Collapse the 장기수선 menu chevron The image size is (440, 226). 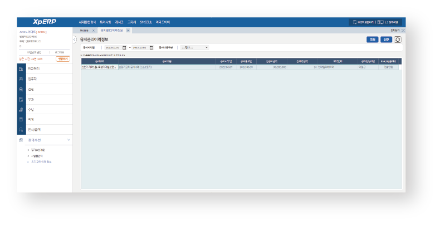tap(69, 140)
